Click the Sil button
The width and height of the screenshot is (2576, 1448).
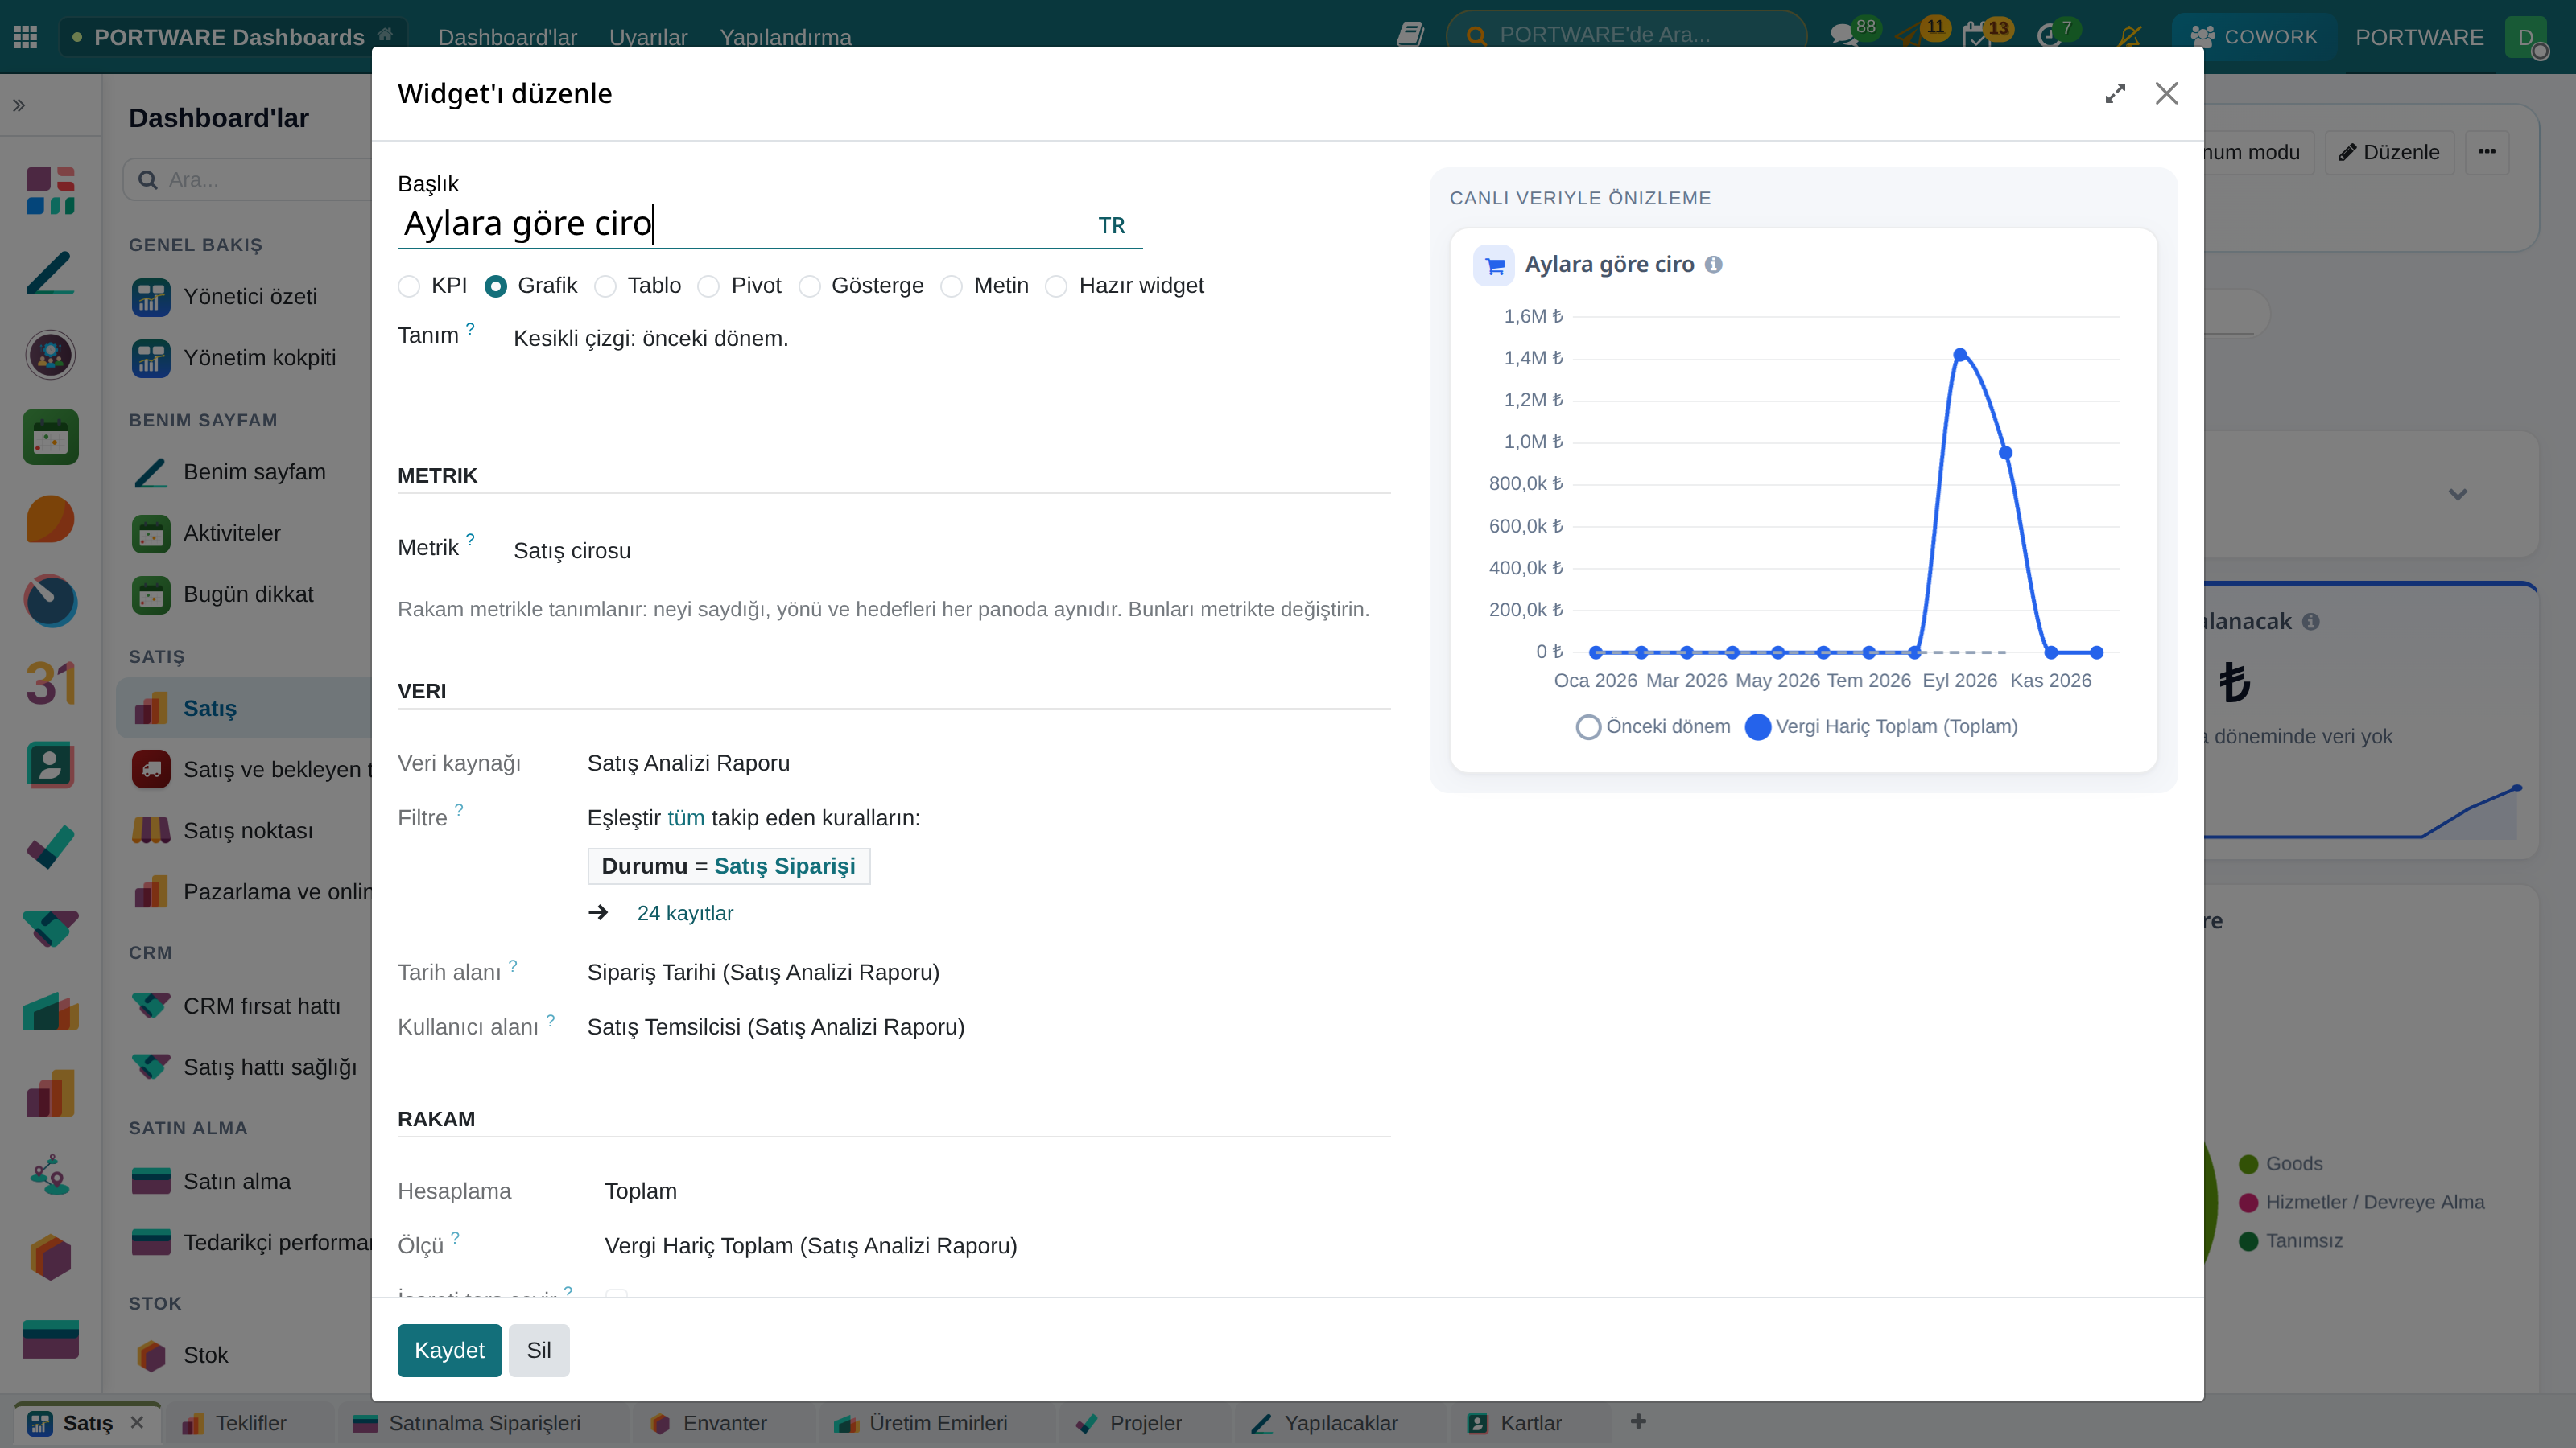[538, 1350]
